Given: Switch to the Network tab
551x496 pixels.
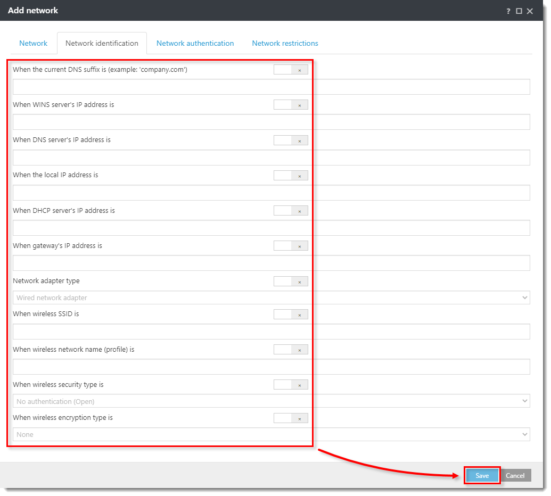Looking at the screenshot, I should [33, 43].
